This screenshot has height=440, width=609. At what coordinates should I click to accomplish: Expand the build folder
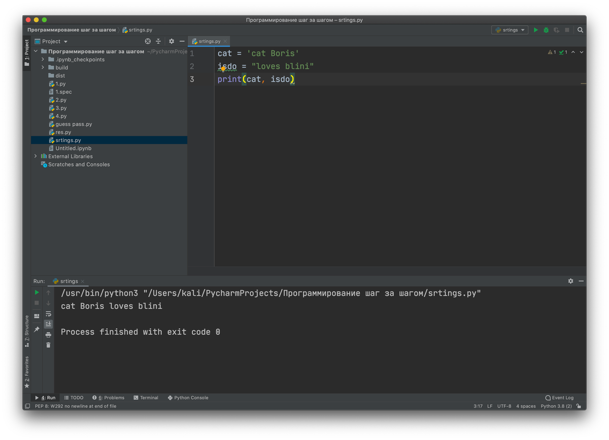click(43, 68)
